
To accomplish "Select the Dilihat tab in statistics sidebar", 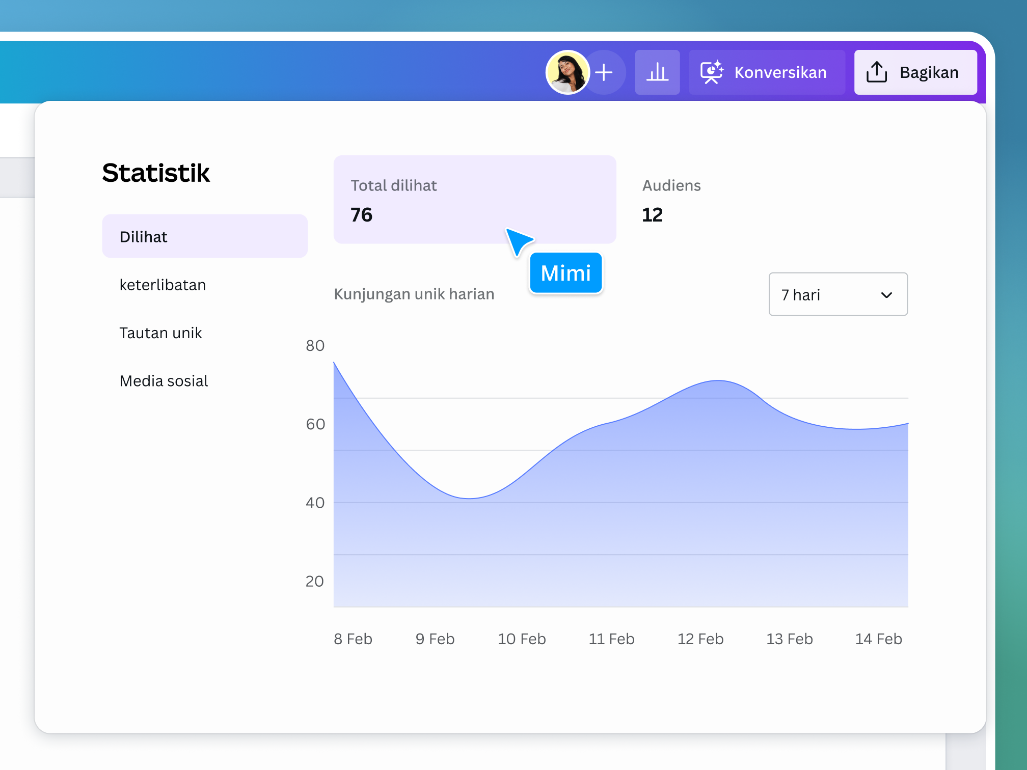I will pos(205,236).
